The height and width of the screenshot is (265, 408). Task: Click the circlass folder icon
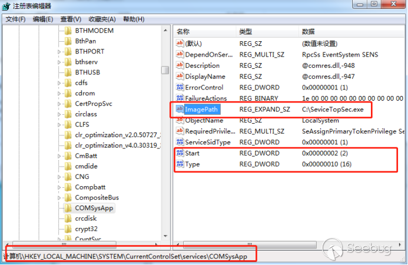point(68,114)
